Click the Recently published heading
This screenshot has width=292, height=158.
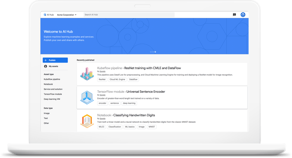coord(86,60)
